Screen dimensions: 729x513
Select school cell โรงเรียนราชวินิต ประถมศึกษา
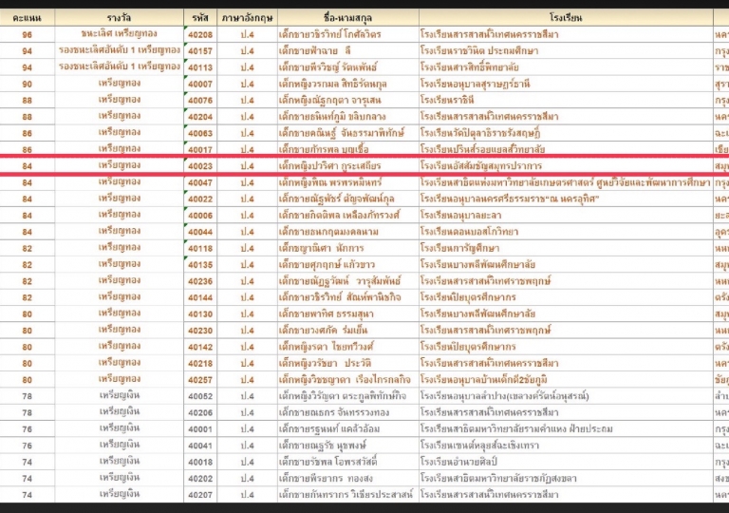tap(566, 50)
